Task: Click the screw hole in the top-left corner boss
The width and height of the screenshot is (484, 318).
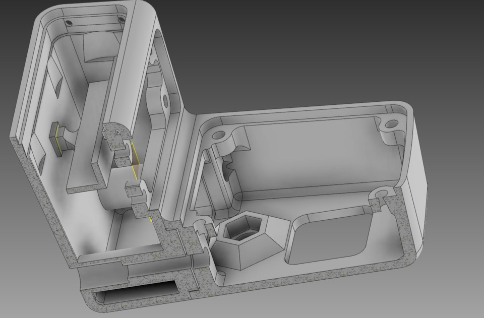Action: 218,135
